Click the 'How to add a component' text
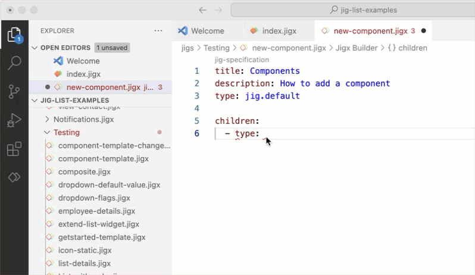This screenshot has width=475, height=275. 335,83
